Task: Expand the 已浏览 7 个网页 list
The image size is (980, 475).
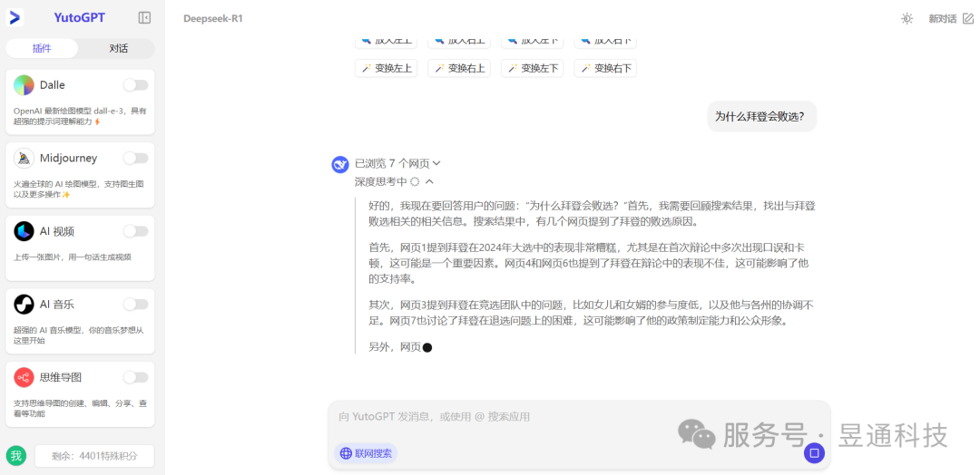Action: tap(397, 163)
